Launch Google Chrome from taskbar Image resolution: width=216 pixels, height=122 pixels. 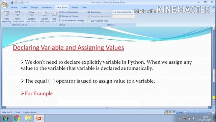tap(17, 118)
